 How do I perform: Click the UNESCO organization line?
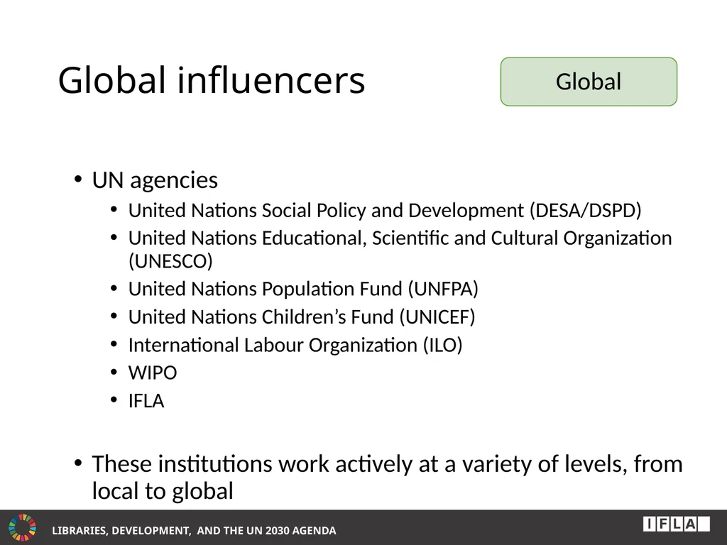[400, 249]
